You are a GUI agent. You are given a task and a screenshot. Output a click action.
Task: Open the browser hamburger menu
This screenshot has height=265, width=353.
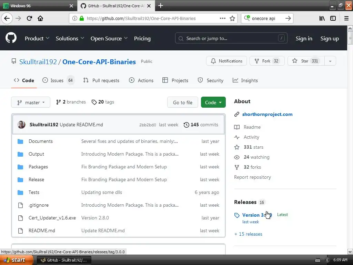[346, 18]
